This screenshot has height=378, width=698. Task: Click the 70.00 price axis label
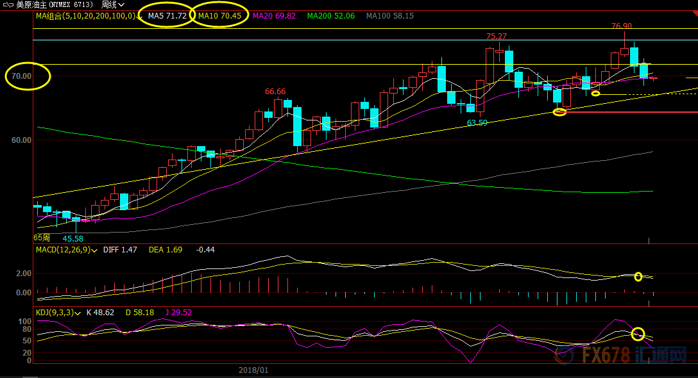21,76
